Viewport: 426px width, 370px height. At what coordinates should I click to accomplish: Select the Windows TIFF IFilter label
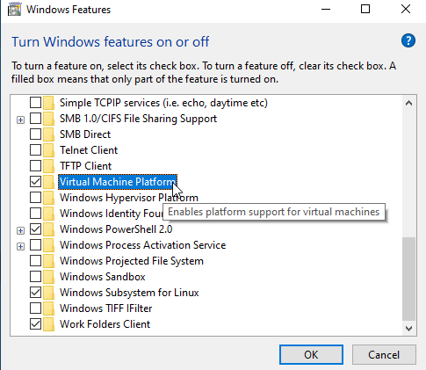[x=106, y=308]
